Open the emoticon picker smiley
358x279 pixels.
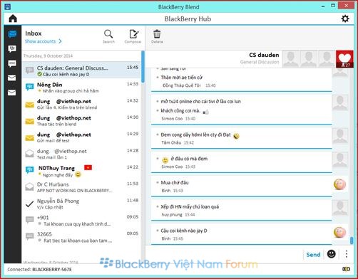(332, 254)
